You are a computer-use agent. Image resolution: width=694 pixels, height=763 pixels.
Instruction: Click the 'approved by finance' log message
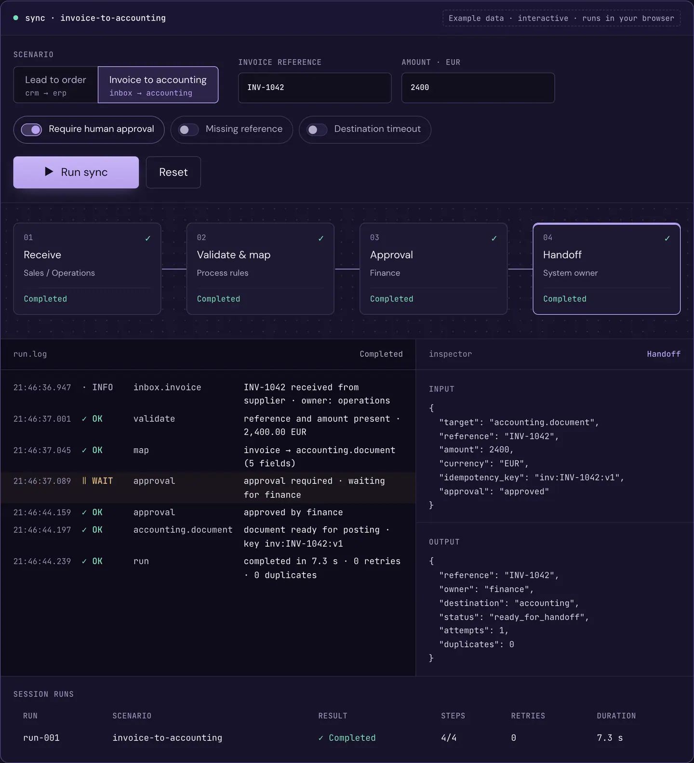[x=294, y=512]
